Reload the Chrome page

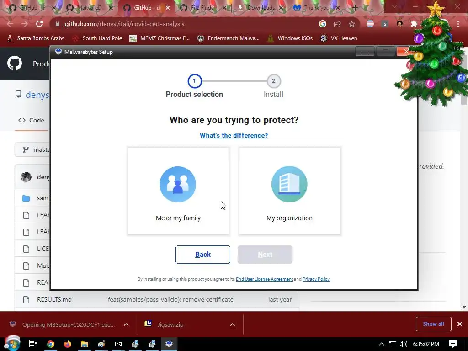click(39, 24)
